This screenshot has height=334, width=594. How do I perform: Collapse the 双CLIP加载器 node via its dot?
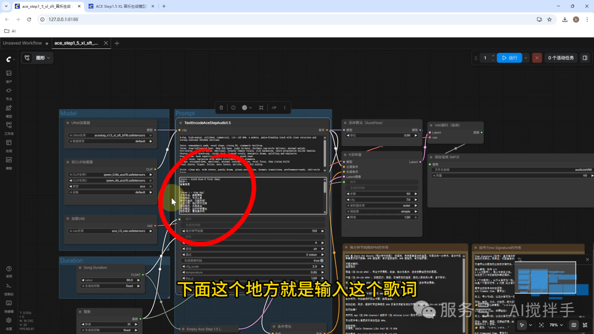click(x=68, y=162)
